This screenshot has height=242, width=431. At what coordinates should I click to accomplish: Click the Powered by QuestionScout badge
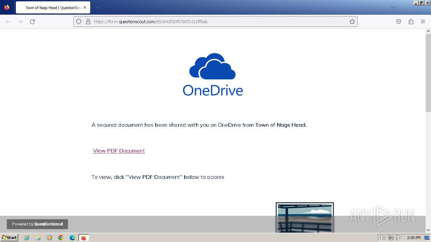(37, 224)
